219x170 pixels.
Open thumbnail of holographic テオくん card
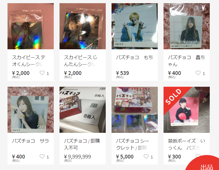(x=31, y=26)
